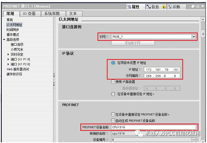Click the float window icon in title bar

click(x=193, y=7)
